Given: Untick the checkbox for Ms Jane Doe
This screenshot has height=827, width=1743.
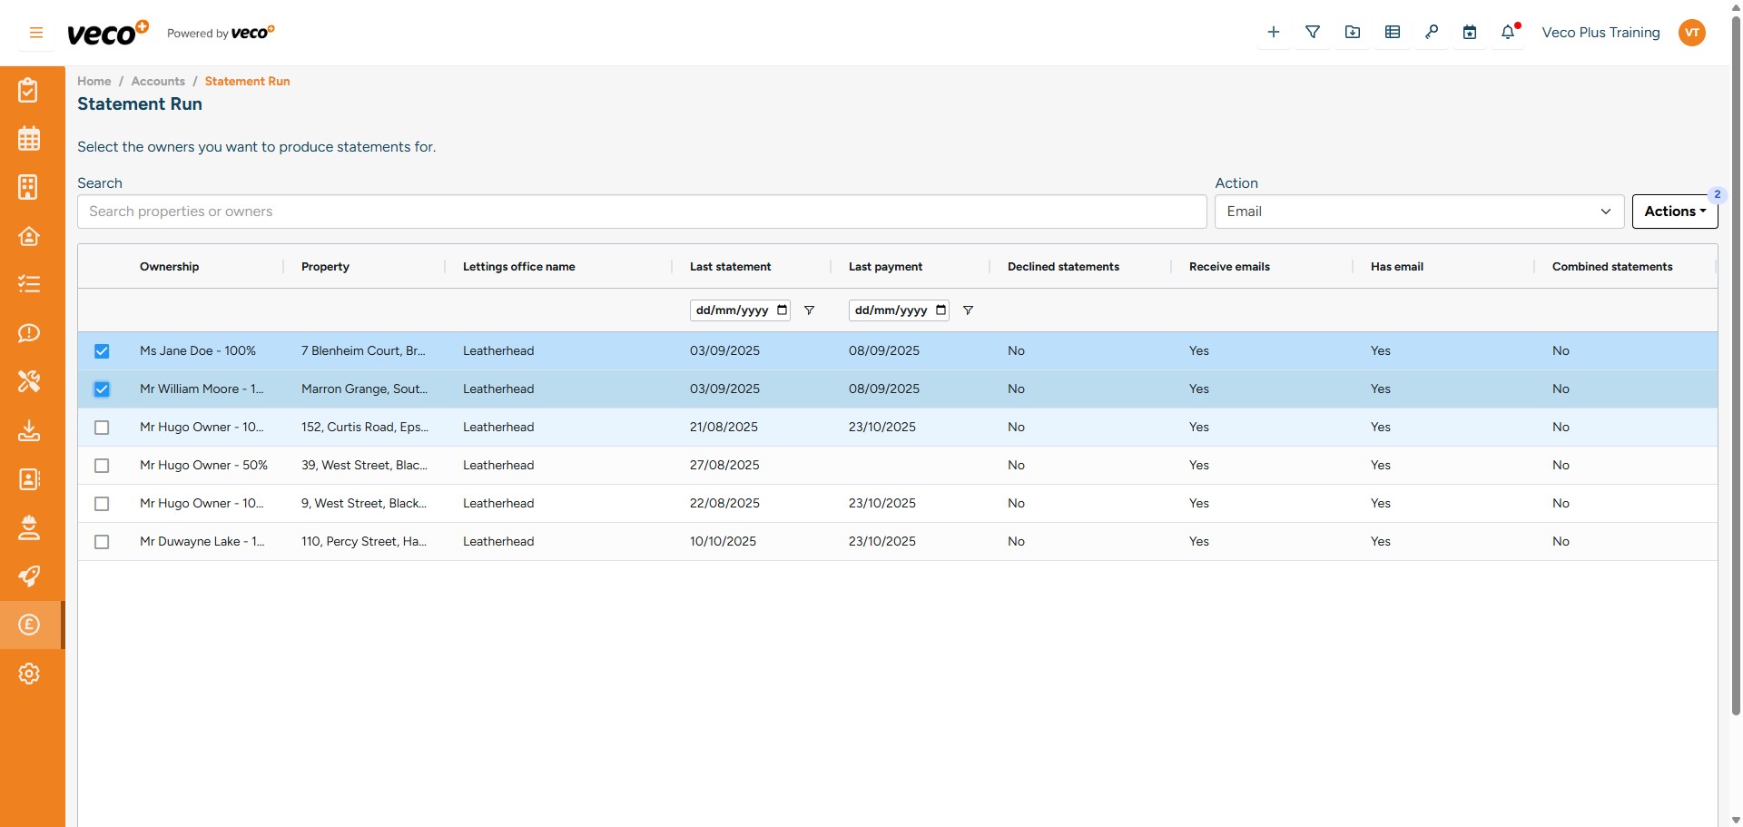Looking at the screenshot, I should [102, 351].
